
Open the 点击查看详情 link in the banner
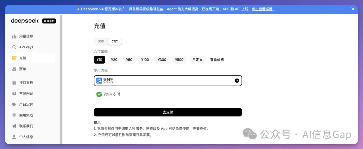(262, 9)
